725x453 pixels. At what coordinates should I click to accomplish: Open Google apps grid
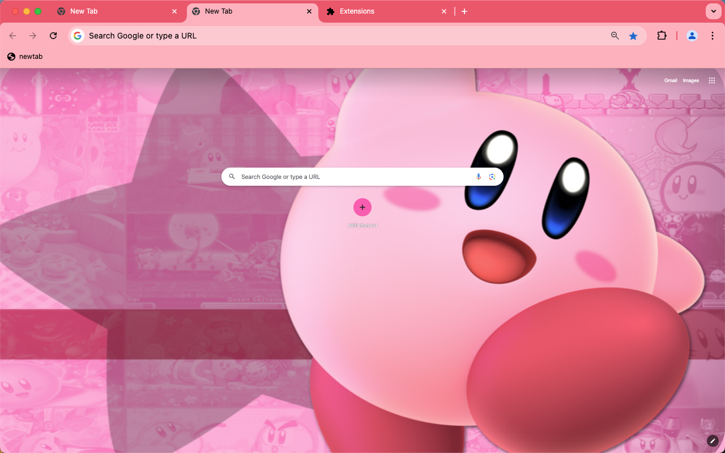(x=712, y=80)
